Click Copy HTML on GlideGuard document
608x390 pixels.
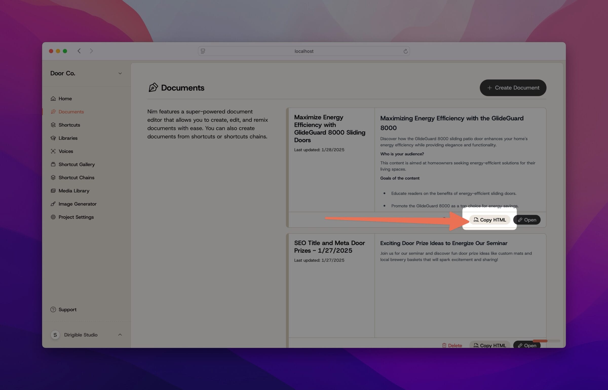(x=489, y=219)
